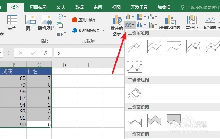Choose 100% stacked area chart thumbnail
This screenshot has height=139, width=220.
point(174,121)
